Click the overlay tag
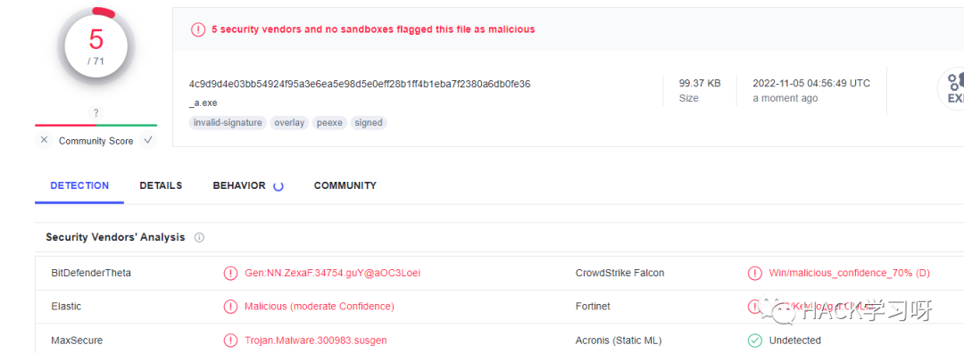964x353 pixels. 289,123
